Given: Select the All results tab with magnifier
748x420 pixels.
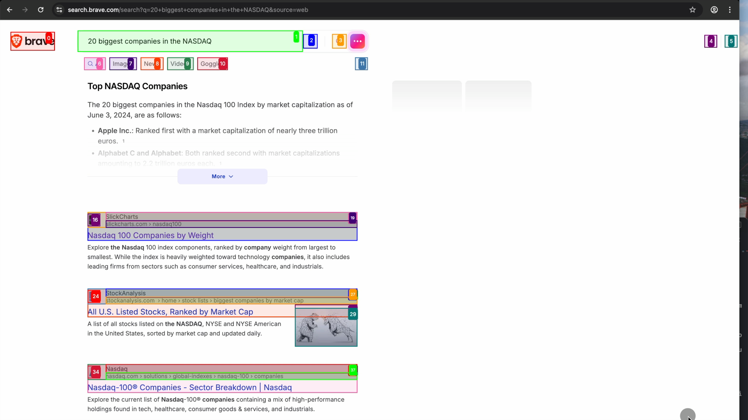Looking at the screenshot, I should 95,64.
